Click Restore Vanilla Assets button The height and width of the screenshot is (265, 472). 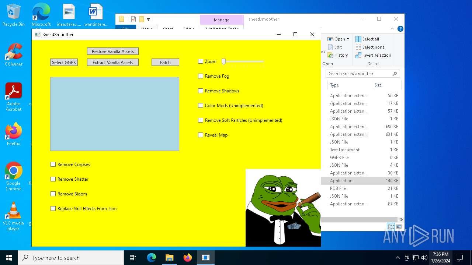(x=113, y=51)
